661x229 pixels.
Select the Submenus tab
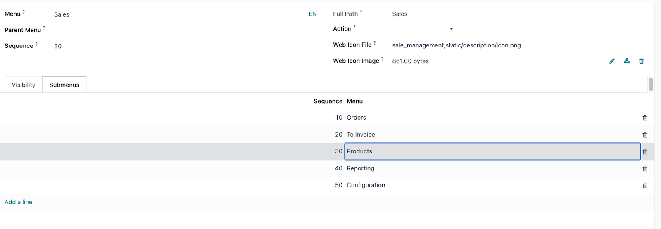pyautogui.click(x=64, y=85)
